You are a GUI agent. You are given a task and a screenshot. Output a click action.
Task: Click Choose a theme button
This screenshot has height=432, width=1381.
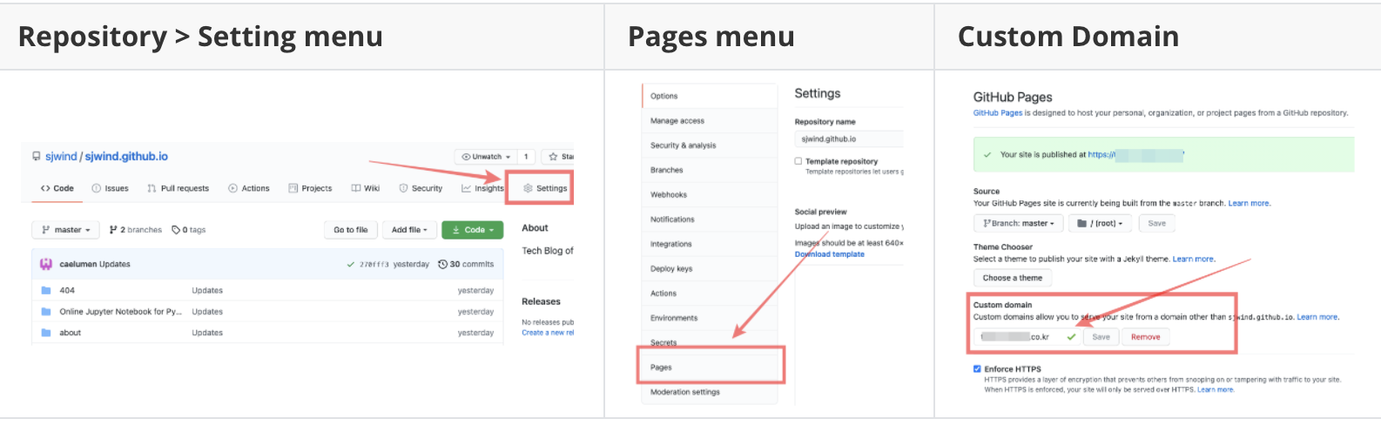click(1013, 278)
